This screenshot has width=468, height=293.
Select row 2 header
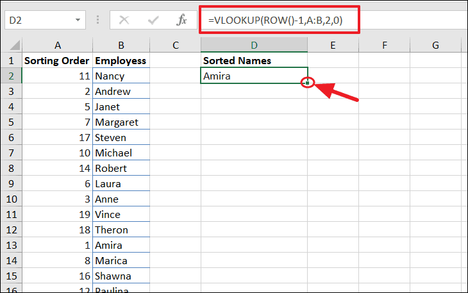click(11, 76)
